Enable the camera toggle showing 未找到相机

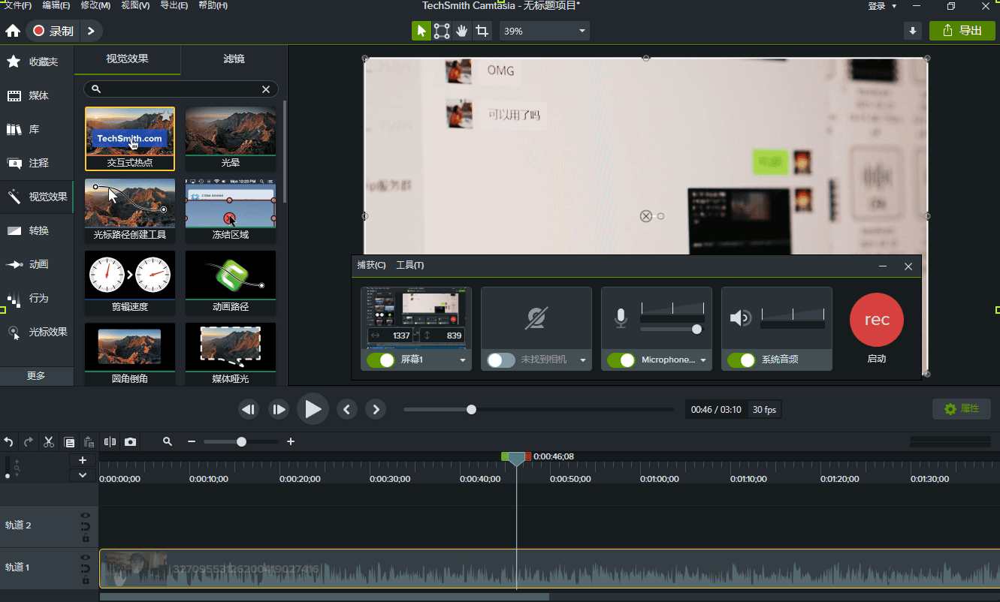point(500,360)
